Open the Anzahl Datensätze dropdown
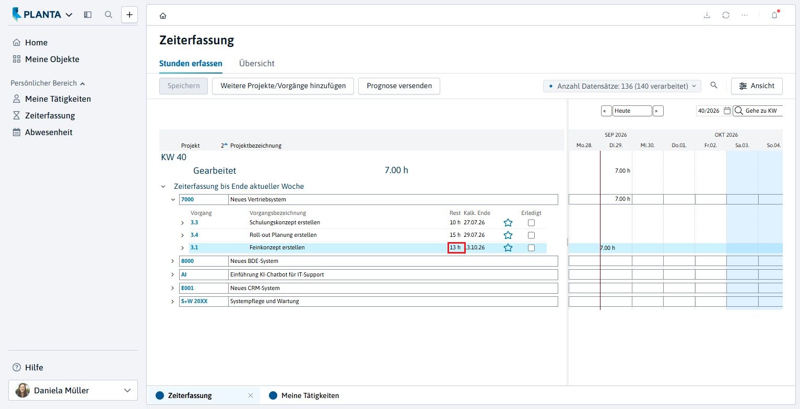The image size is (800, 409). click(x=621, y=86)
